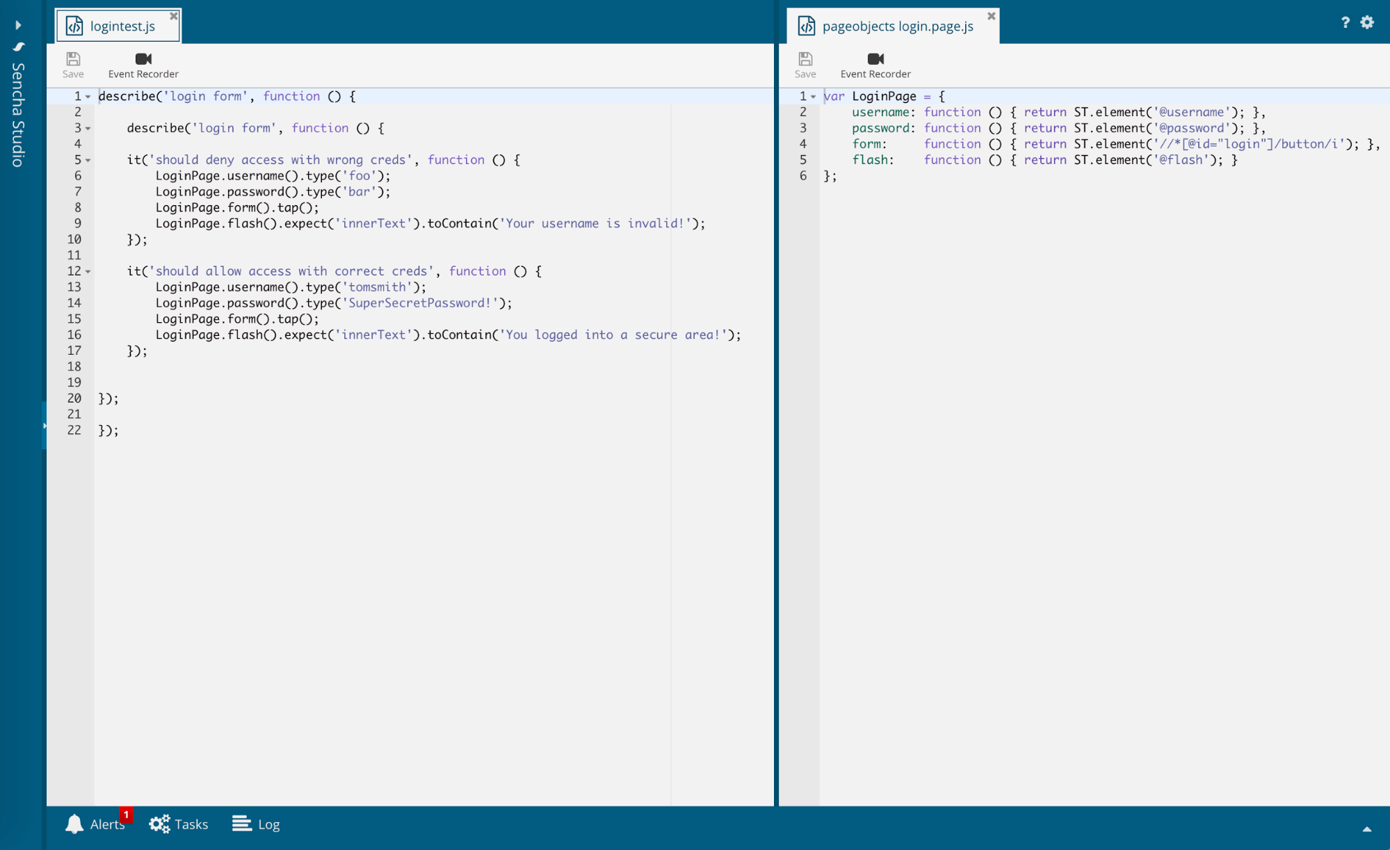Screen dimensions: 1390x850
Task: Click the Sencha logo in the sidebar
Action: pos(19,47)
